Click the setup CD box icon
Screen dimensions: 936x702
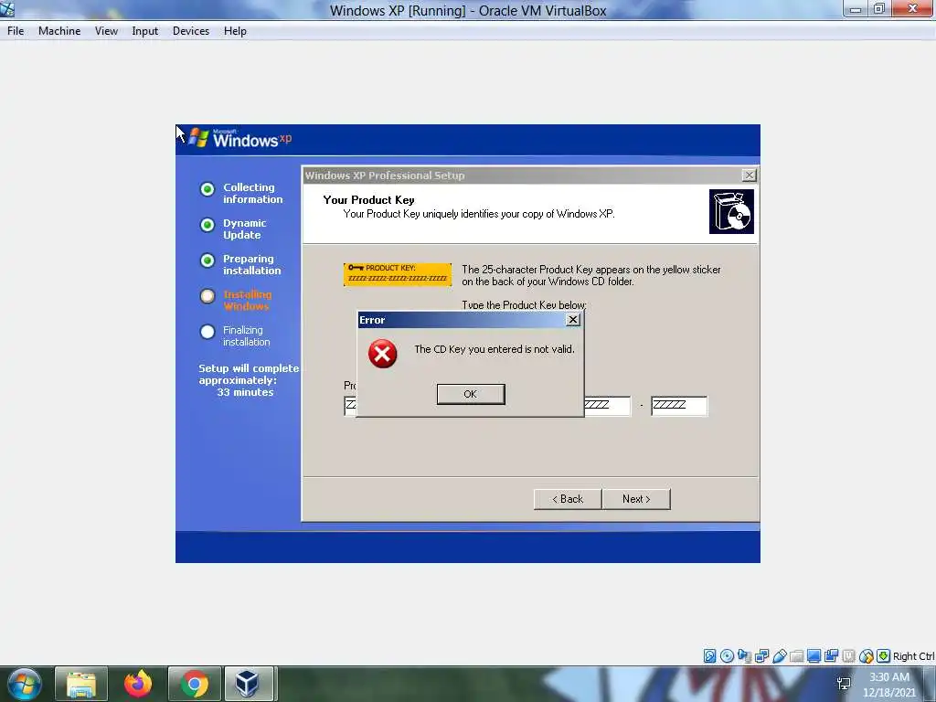tap(731, 211)
